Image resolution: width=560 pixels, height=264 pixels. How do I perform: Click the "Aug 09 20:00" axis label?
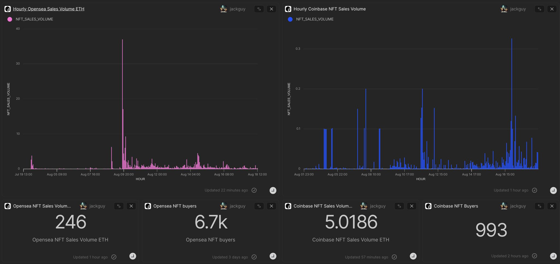point(124,175)
